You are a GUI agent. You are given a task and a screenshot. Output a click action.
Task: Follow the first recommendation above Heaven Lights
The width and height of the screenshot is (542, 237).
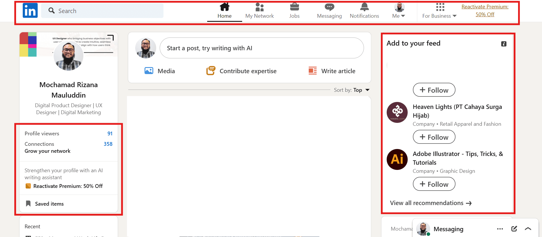click(434, 90)
